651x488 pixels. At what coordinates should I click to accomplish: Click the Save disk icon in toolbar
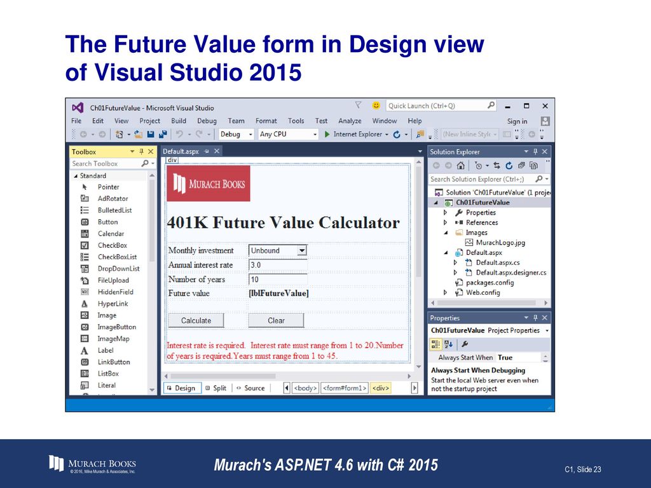tap(151, 134)
